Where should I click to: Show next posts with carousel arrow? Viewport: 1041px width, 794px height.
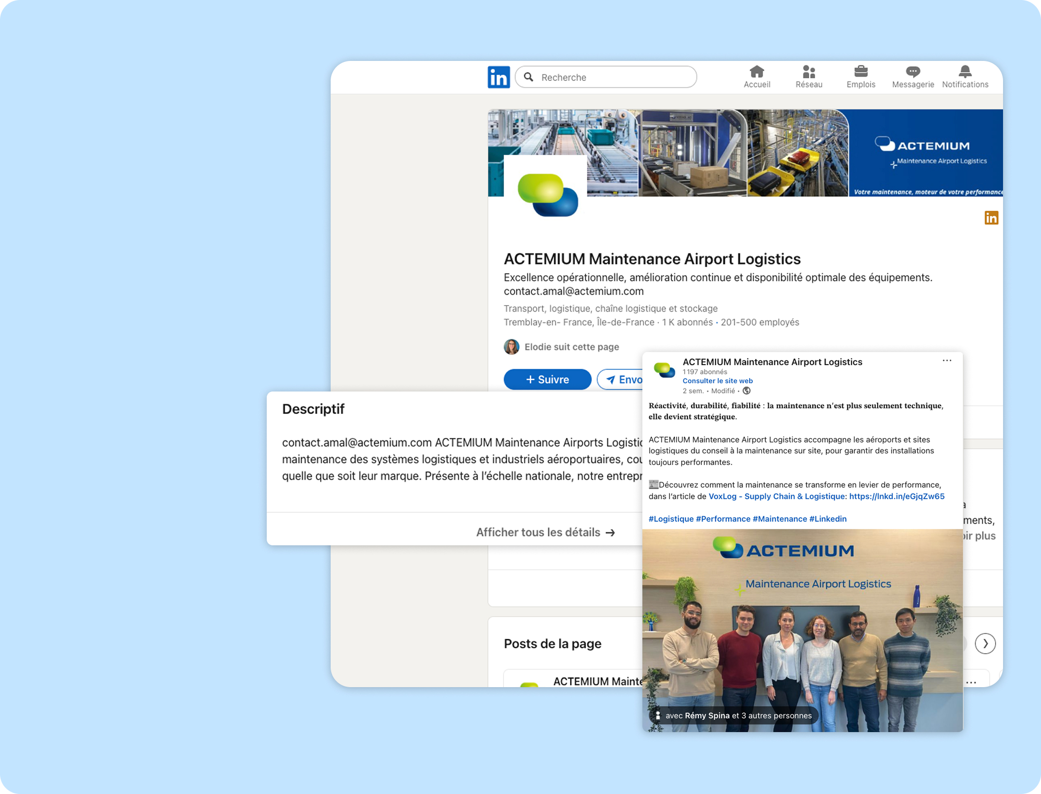click(x=985, y=643)
